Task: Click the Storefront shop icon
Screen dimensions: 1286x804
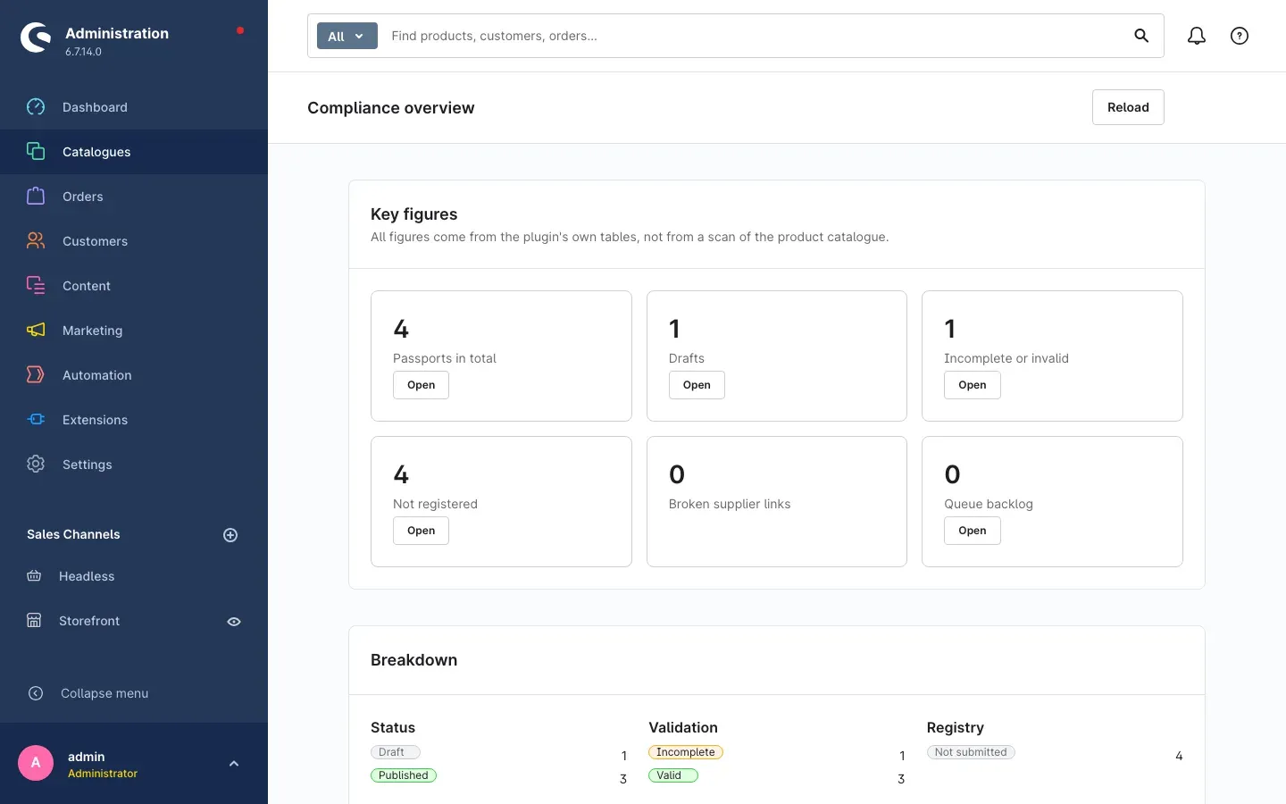Action: tap(34, 621)
